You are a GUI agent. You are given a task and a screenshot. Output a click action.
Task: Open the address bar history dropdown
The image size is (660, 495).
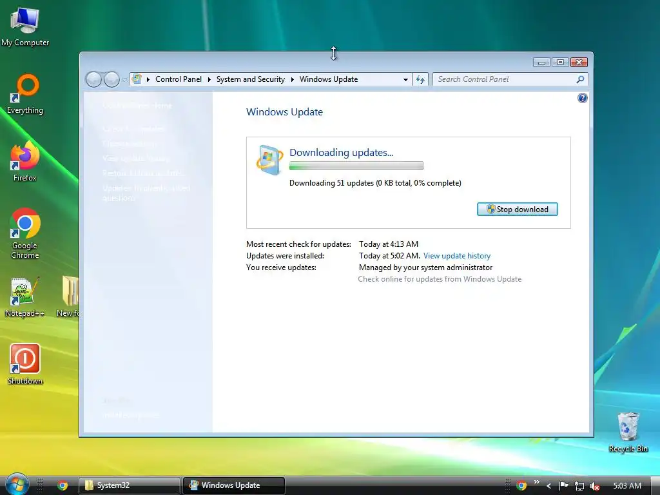405,79
